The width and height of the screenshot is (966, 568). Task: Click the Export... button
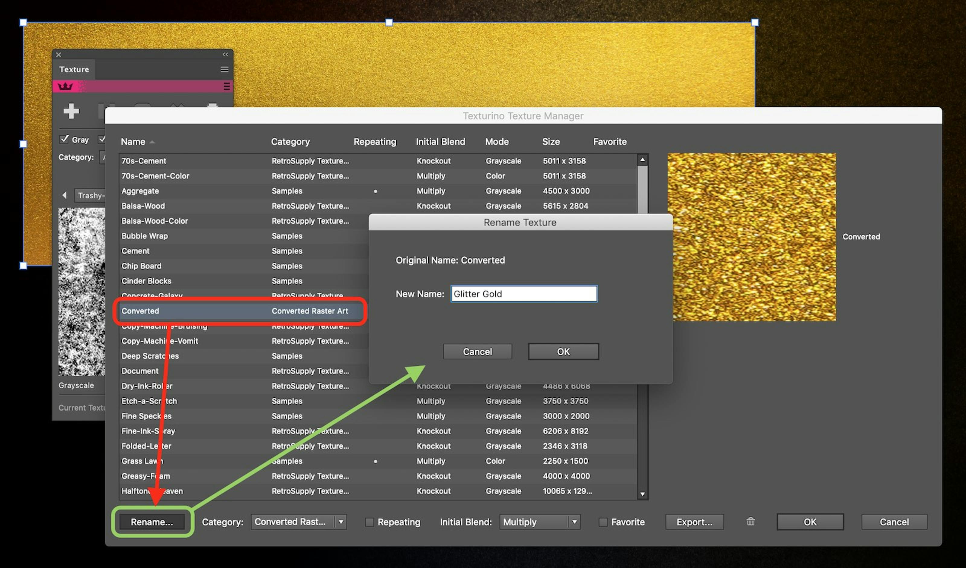[694, 522]
